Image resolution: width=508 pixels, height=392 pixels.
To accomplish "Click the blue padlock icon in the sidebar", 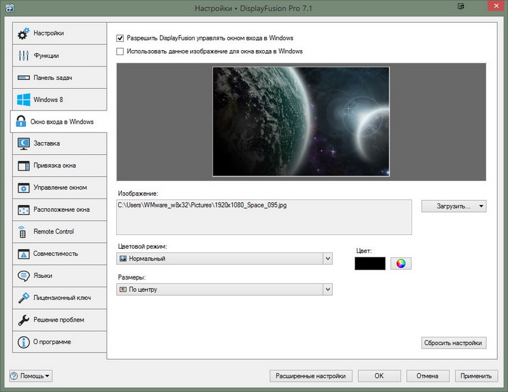I will tap(21, 121).
